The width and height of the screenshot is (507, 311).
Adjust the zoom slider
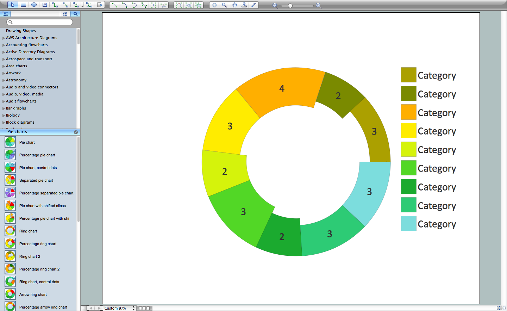tap(289, 6)
